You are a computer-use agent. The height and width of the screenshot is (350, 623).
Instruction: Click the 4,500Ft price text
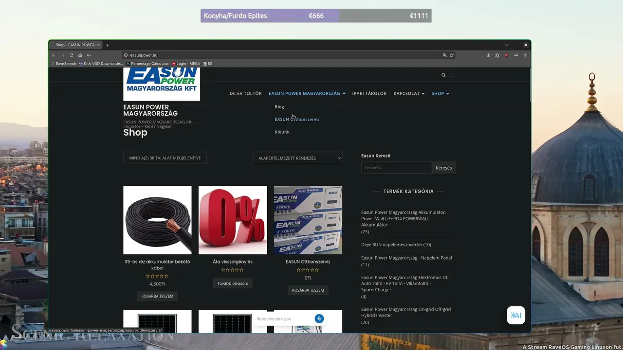(157, 284)
